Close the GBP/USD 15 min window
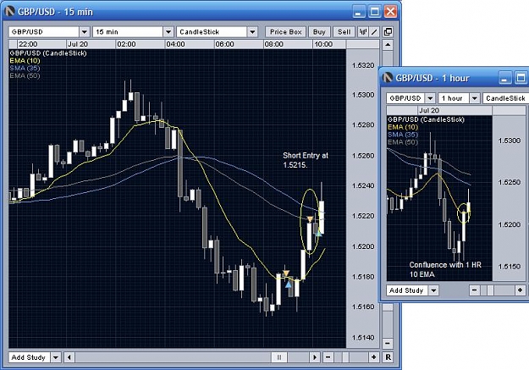The width and height of the screenshot is (529, 370). (x=391, y=12)
